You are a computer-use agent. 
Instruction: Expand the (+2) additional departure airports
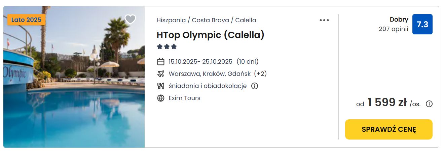[260, 74]
